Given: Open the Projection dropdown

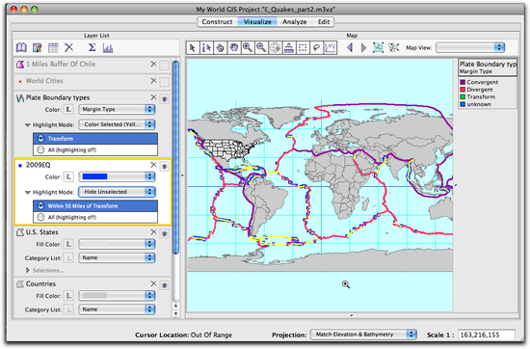Looking at the screenshot, I should 363,335.
